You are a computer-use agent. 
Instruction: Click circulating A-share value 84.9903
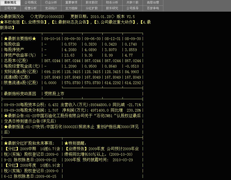click(x=132, y=72)
